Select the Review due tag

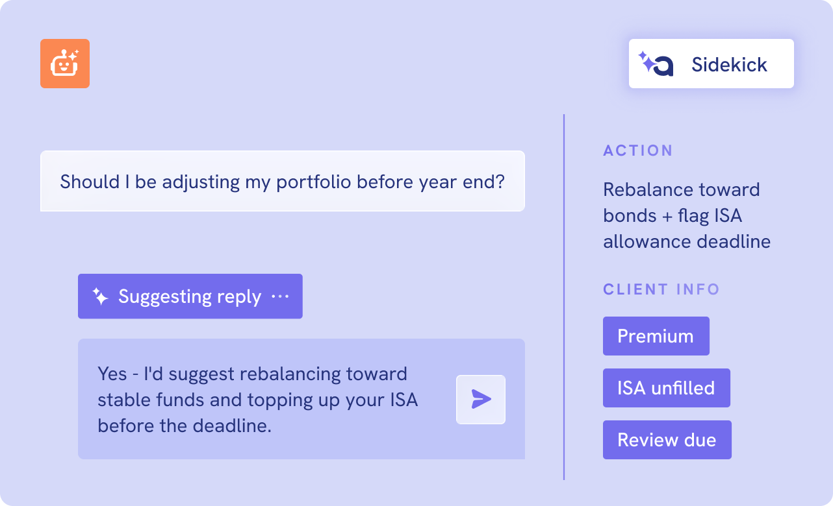pyautogui.click(x=667, y=440)
